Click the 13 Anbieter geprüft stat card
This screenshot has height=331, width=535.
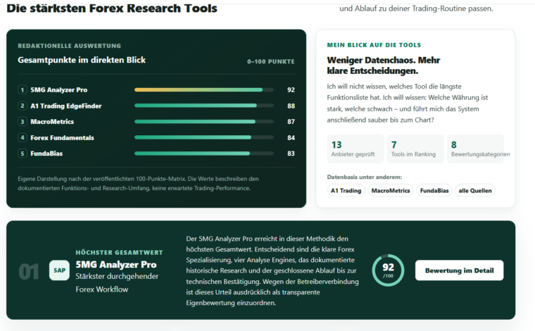coord(355,149)
